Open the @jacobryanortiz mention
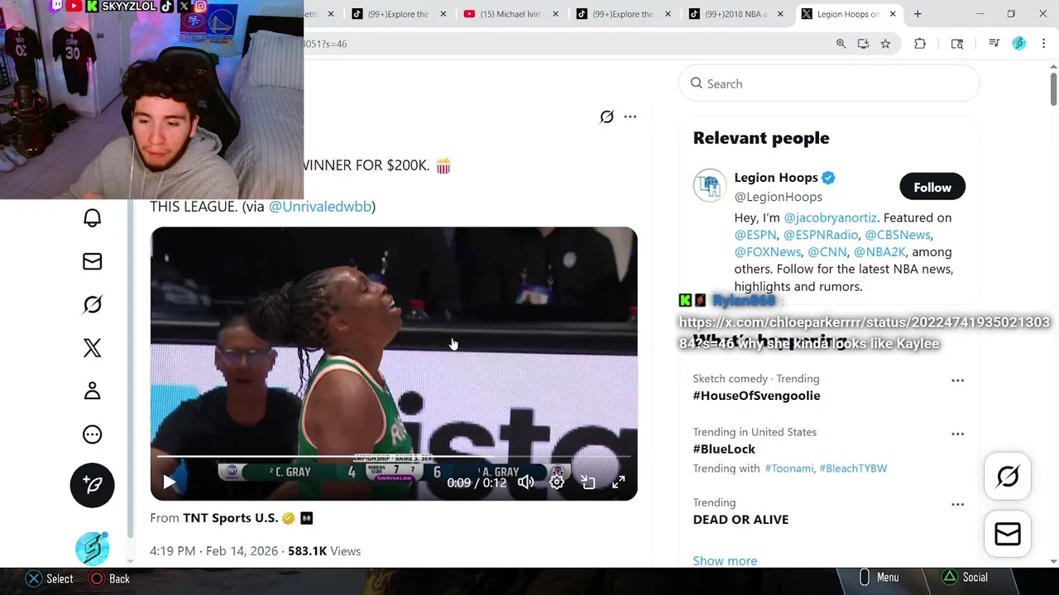The height and width of the screenshot is (595, 1059). tap(830, 218)
